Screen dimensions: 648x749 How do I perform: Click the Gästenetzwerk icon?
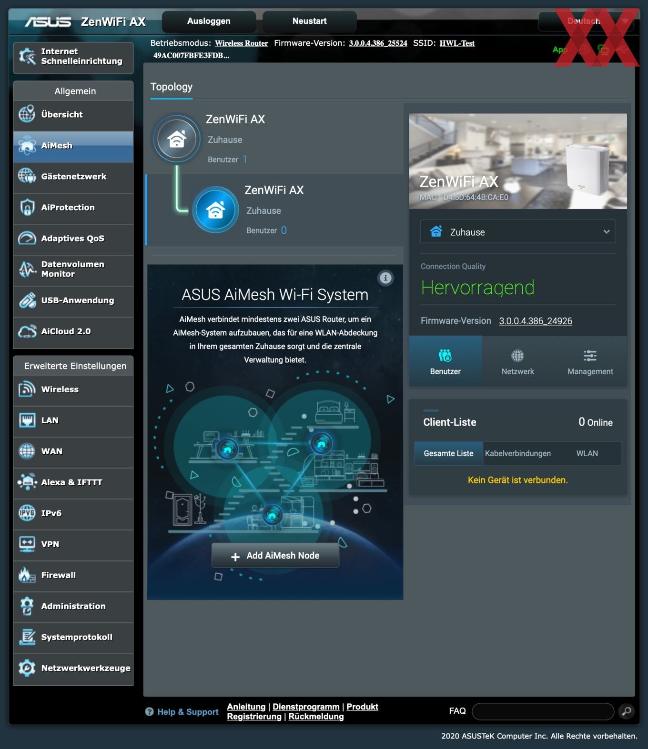tap(27, 176)
